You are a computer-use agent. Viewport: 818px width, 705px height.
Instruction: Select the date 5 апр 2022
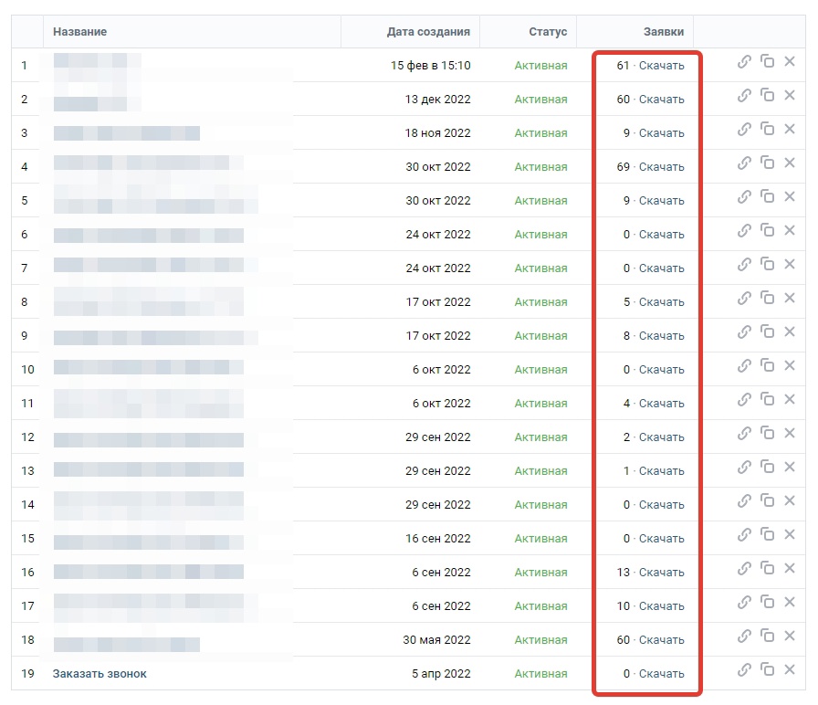pyautogui.click(x=441, y=674)
